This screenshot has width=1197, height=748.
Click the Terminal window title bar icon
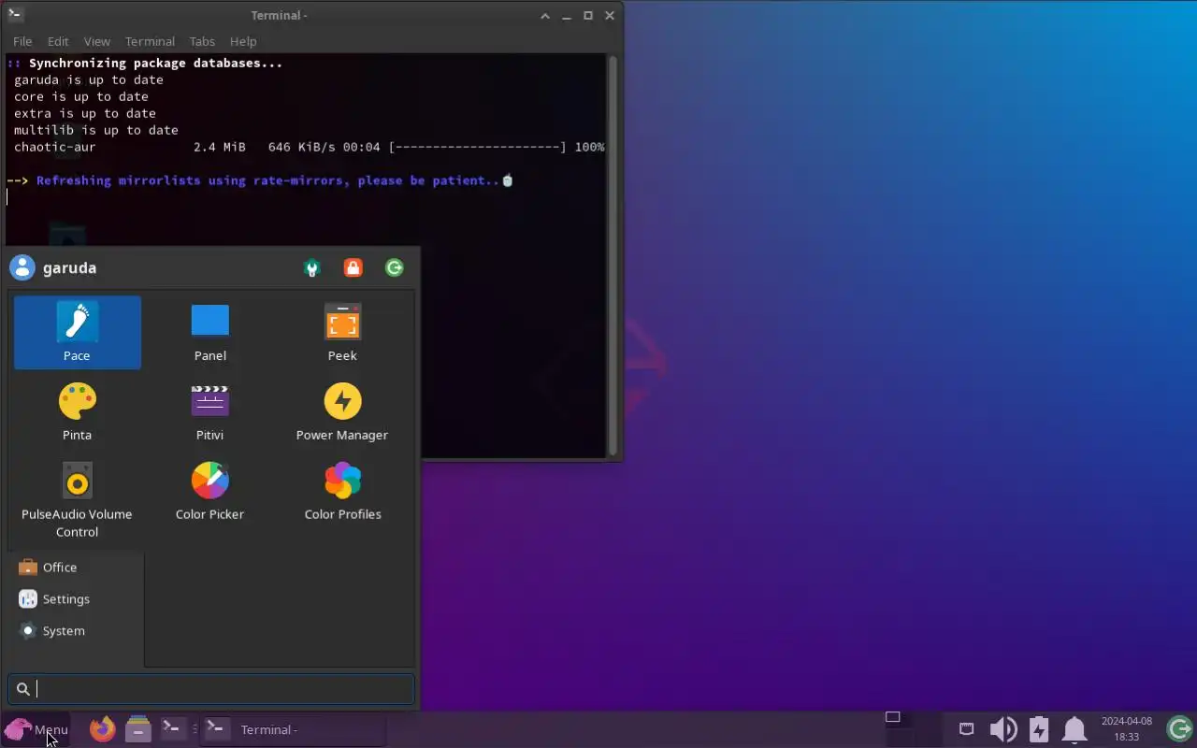[14, 15]
